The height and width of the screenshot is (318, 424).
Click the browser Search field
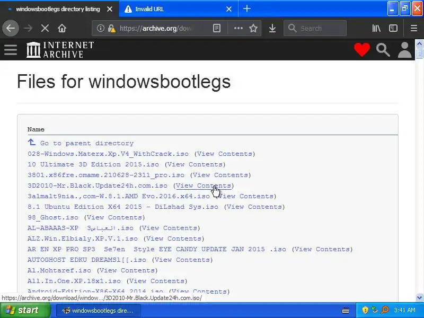(x=315, y=28)
